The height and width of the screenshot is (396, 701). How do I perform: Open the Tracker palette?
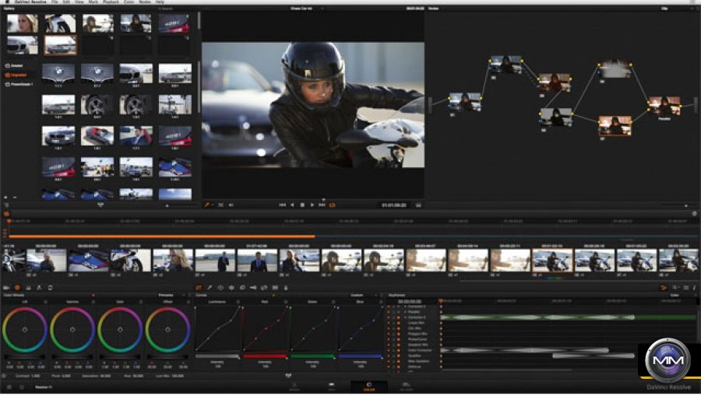click(231, 288)
